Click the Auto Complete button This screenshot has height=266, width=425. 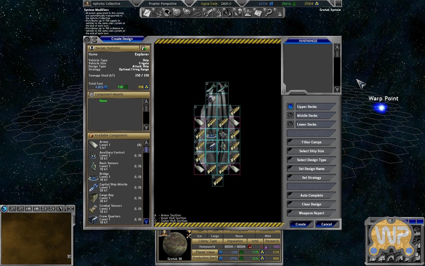click(311, 196)
